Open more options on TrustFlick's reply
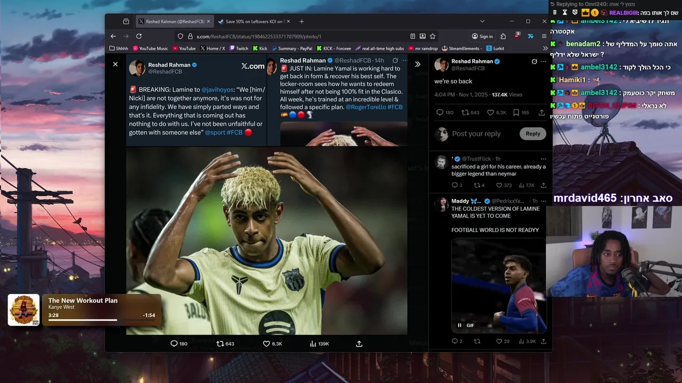 [543, 159]
